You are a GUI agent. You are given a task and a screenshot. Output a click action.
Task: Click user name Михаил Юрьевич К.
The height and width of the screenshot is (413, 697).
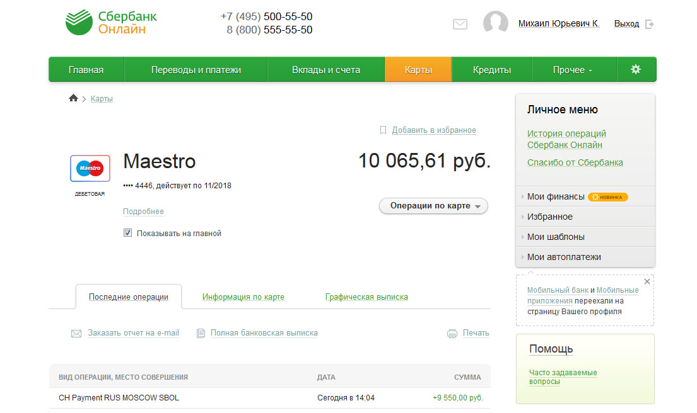click(559, 23)
